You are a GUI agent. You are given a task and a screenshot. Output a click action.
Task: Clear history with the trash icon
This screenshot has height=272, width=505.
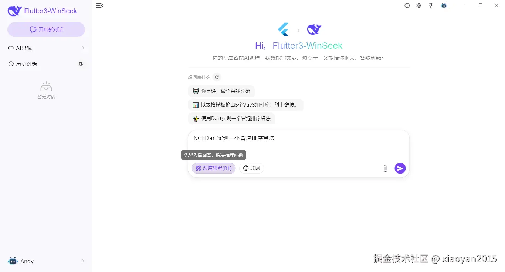[x=81, y=64]
